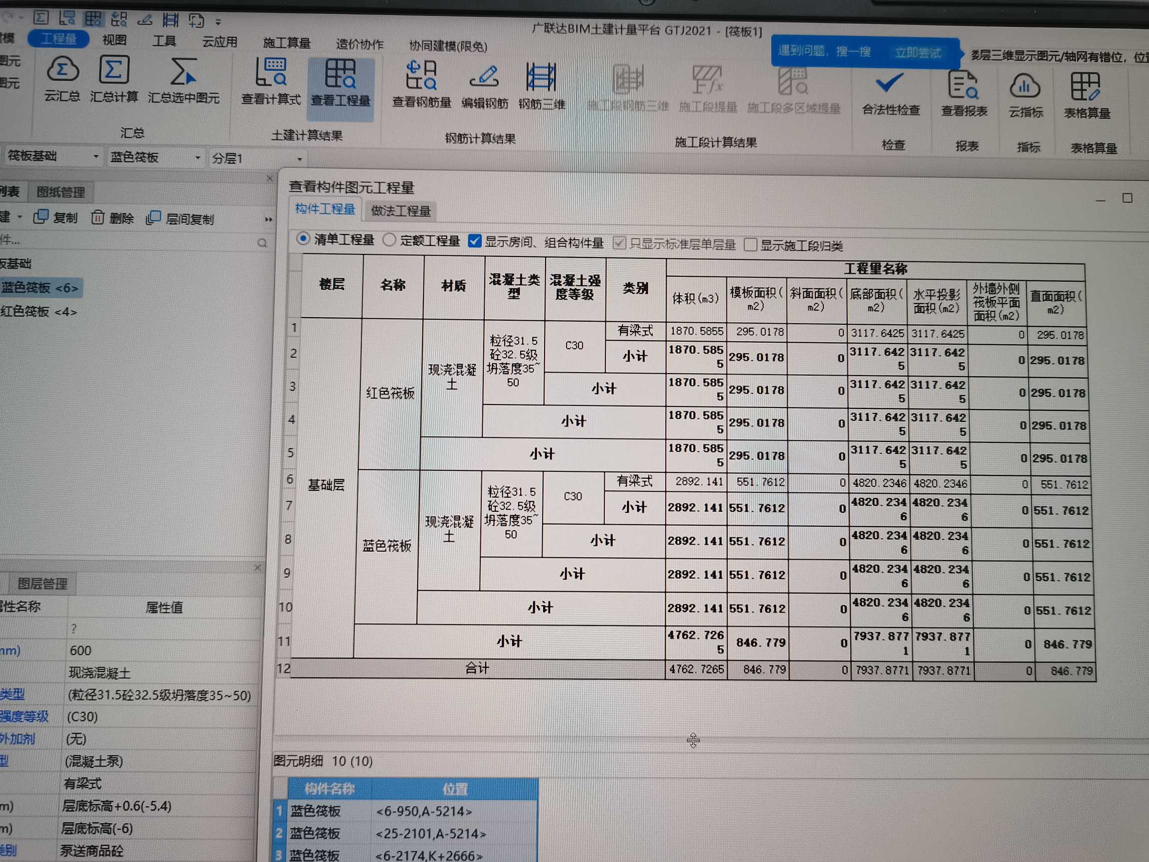Open the 工具 ribbon tab
Screen dimensions: 1149x862
tap(164, 40)
